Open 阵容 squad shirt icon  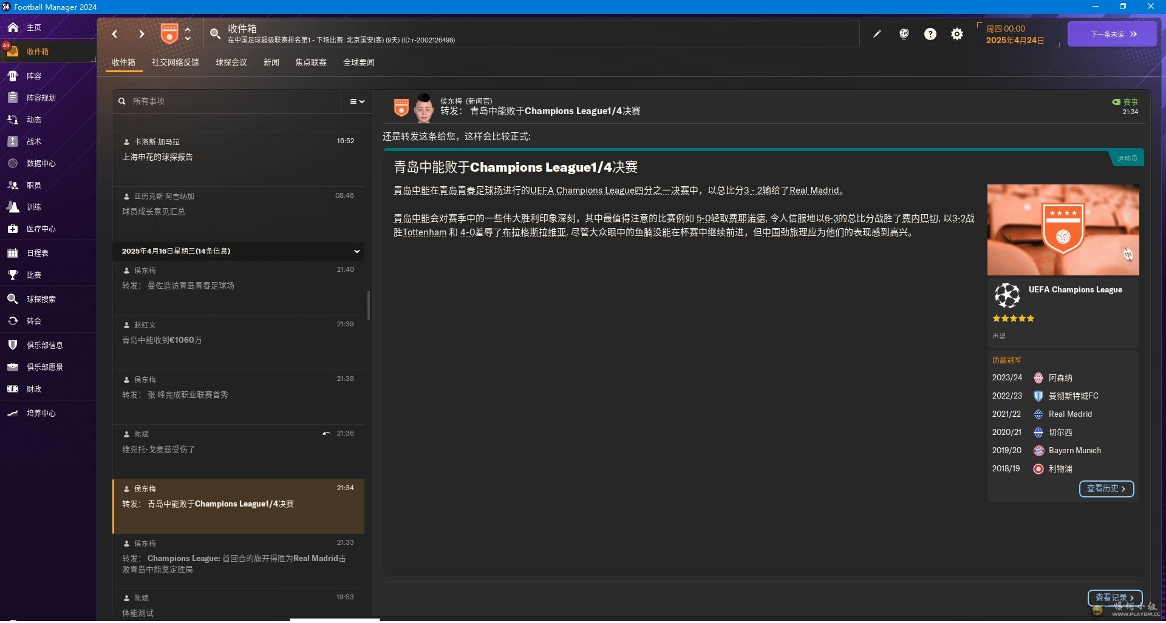pos(13,76)
